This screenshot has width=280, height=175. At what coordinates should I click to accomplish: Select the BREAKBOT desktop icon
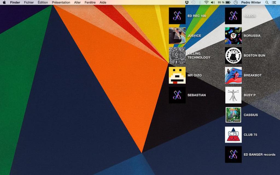[x=233, y=75]
